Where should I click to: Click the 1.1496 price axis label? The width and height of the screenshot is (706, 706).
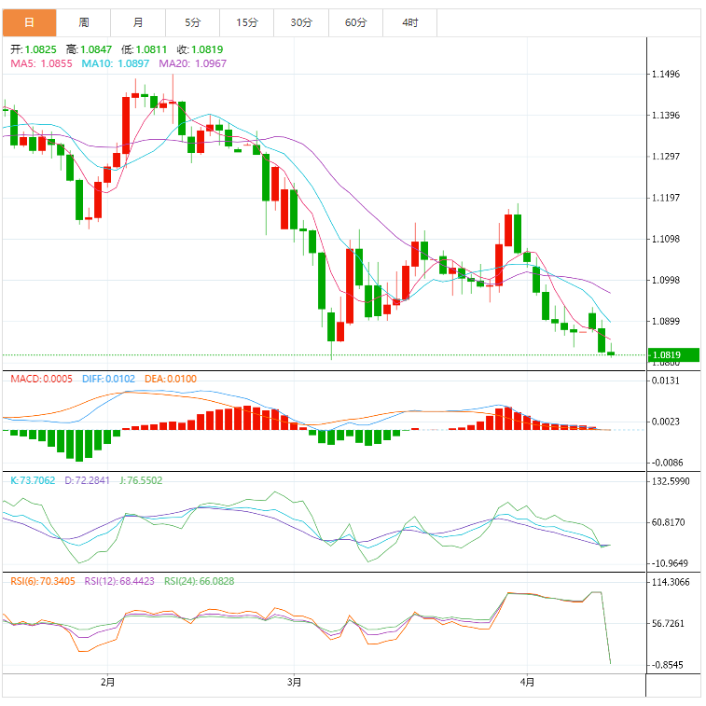pos(666,74)
